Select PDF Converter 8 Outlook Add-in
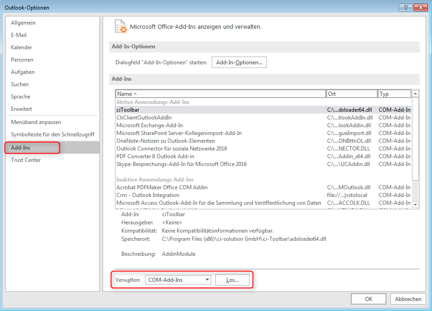Viewport: 432px width, 311px height. 263,156
